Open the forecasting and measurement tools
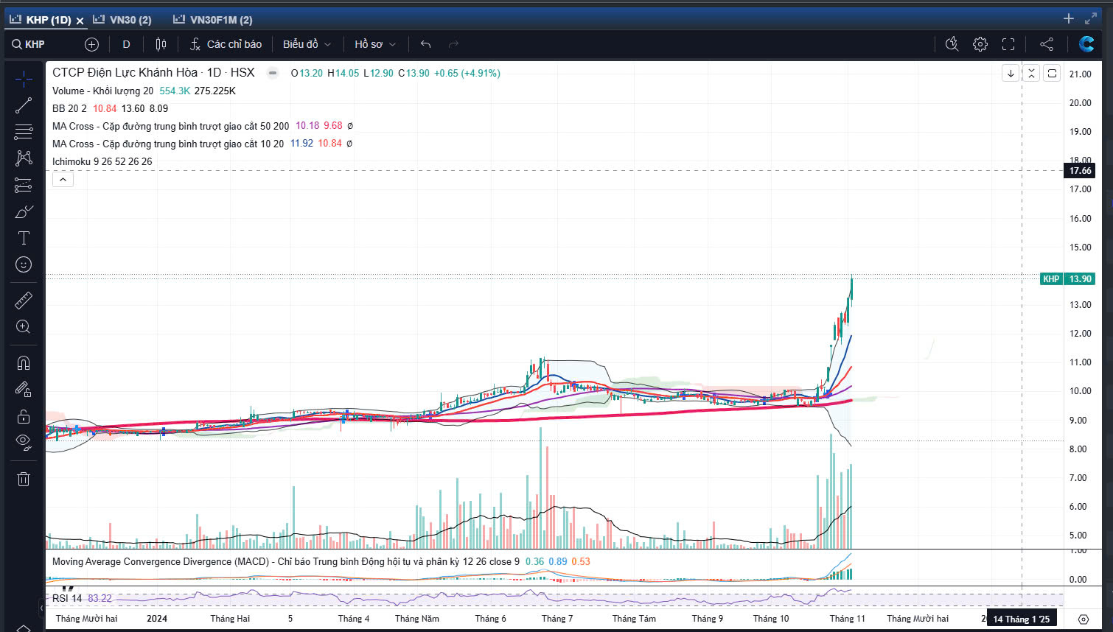Image resolution: width=1113 pixels, height=632 pixels. [x=24, y=185]
